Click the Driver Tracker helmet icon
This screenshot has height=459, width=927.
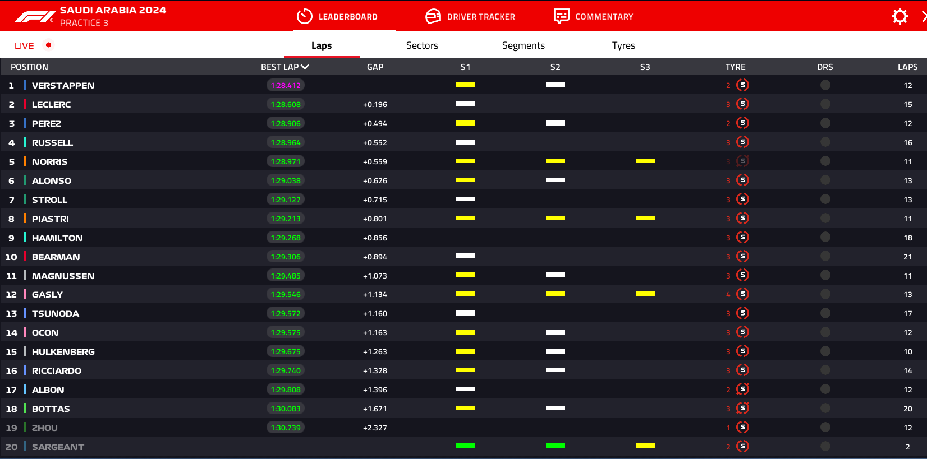point(433,16)
